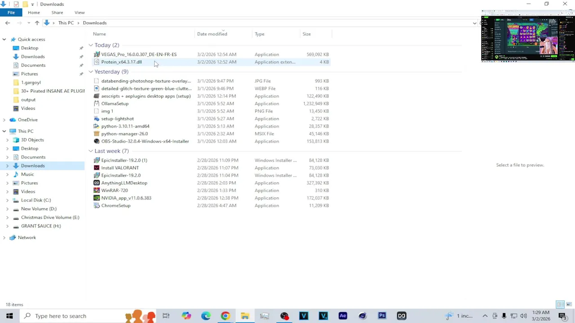Viewport: 575px width, 323px height.
Task: Select the OBS-Studio-32.0.4 installer icon
Action: click(97, 141)
